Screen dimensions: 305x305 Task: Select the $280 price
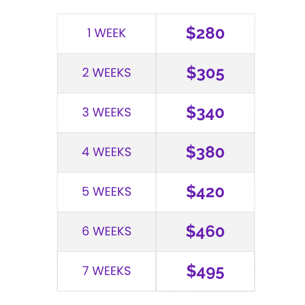205,34
